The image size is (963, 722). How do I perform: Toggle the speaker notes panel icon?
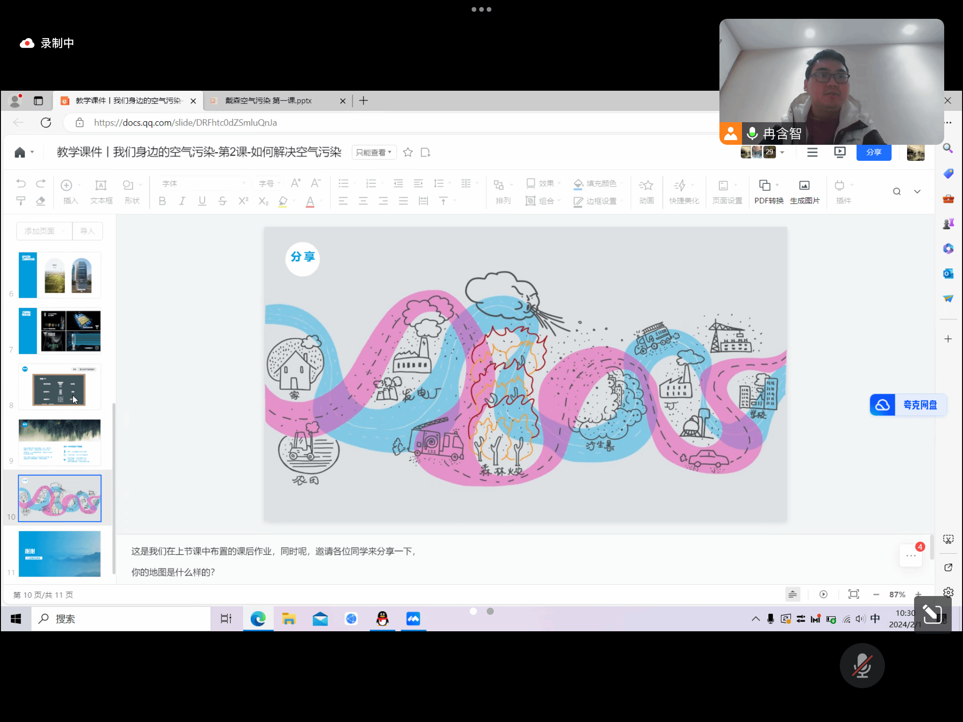pyautogui.click(x=792, y=594)
